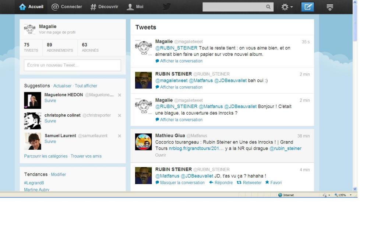Viewport: 377px width, 236px height.
Task: Click Répondre on RUBIN STEINER's tweet
Action: (221, 183)
